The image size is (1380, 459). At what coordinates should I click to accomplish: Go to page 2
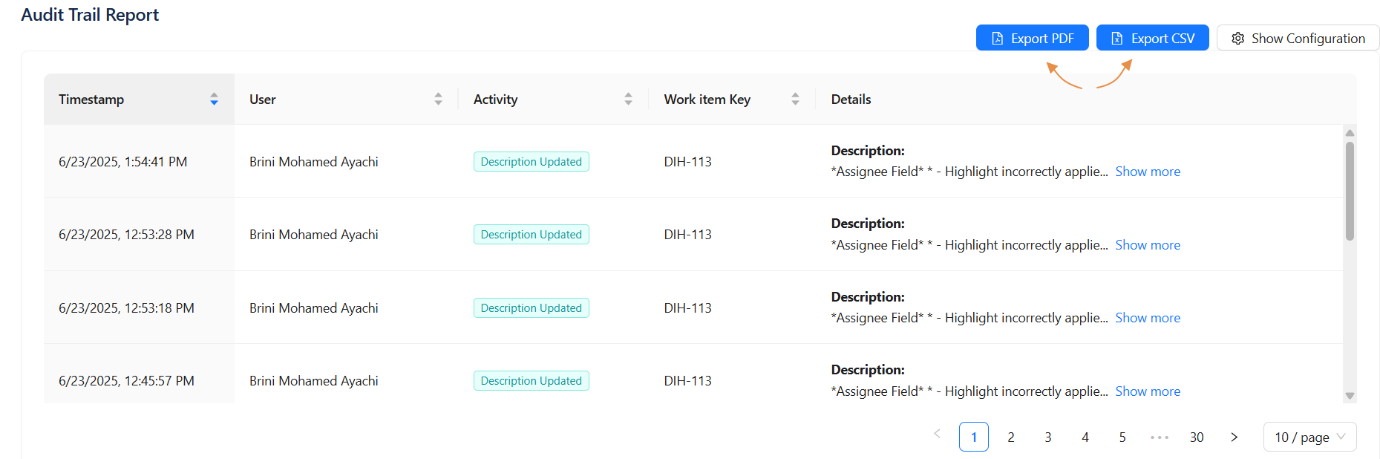(1010, 437)
